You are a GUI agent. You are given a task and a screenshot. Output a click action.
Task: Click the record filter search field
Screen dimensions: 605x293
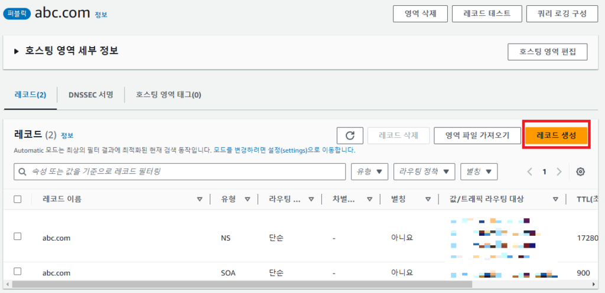180,172
